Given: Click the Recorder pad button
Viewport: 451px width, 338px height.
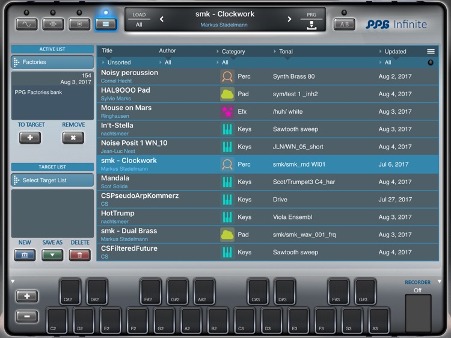Looking at the screenshot, I should 418,313.
